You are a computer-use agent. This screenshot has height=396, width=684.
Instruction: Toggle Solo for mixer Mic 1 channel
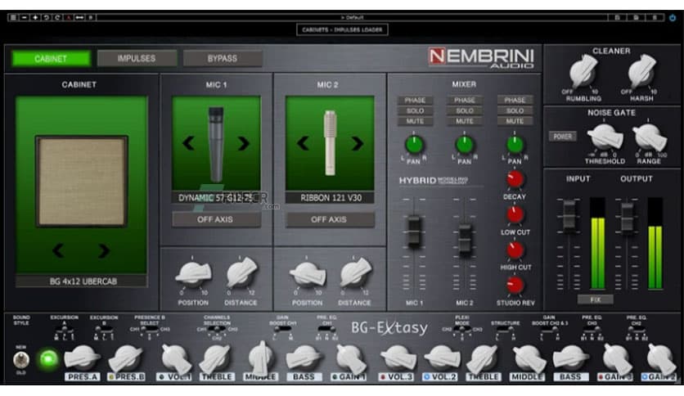pos(415,110)
